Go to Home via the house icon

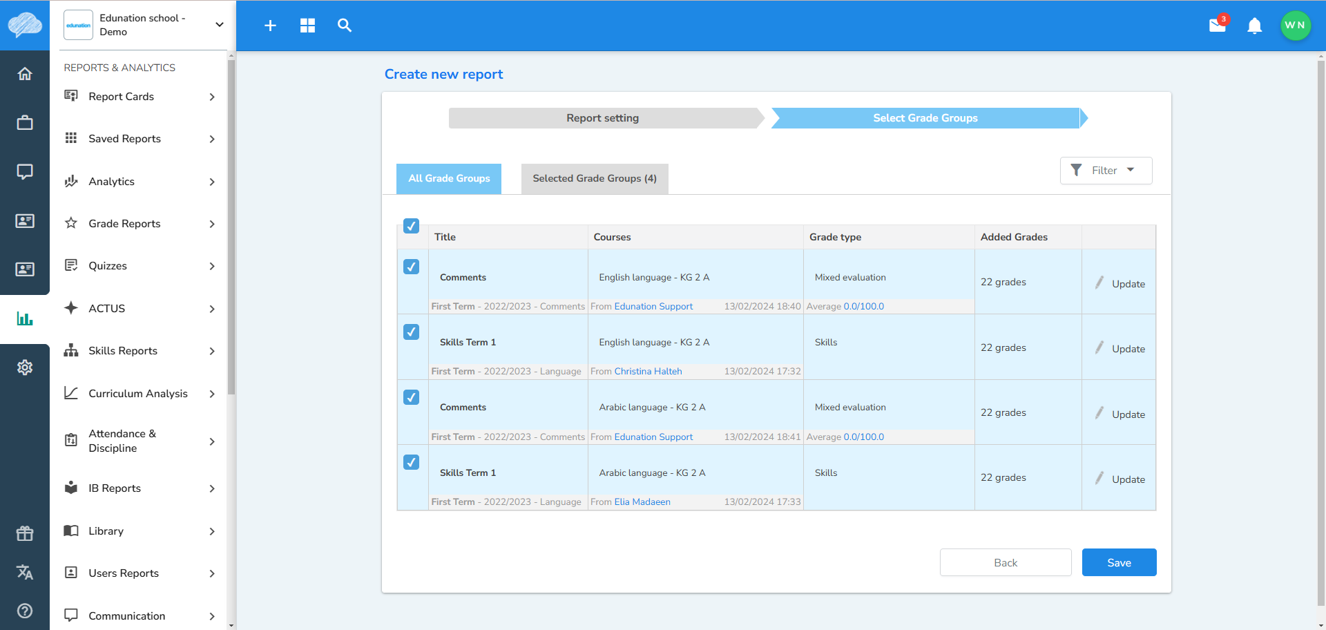pos(25,74)
